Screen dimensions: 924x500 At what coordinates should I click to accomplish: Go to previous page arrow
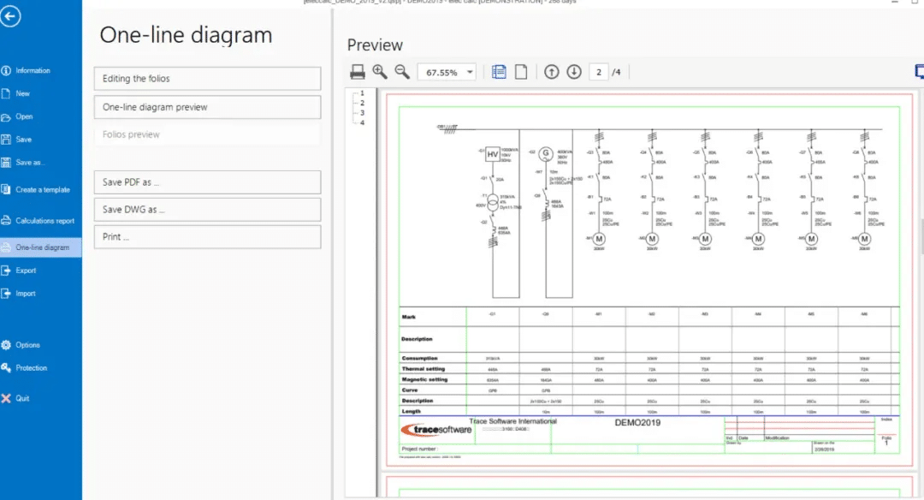tap(552, 72)
